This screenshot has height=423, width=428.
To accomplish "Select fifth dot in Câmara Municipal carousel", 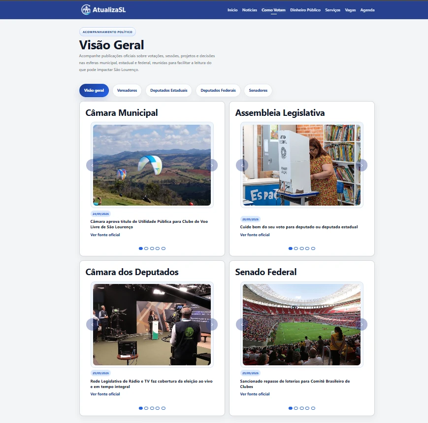I will [x=163, y=248].
